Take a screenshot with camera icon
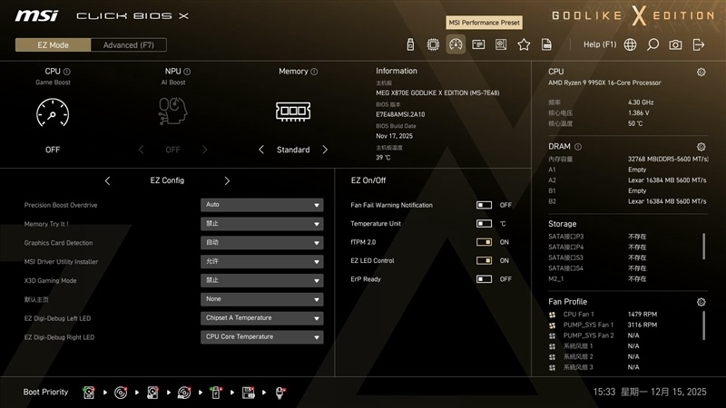 point(675,44)
